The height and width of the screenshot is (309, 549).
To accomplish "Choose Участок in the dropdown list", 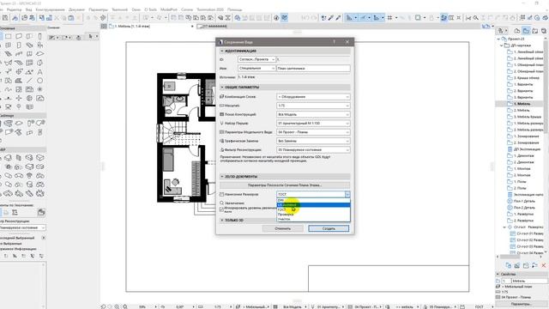I will (313, 220).
